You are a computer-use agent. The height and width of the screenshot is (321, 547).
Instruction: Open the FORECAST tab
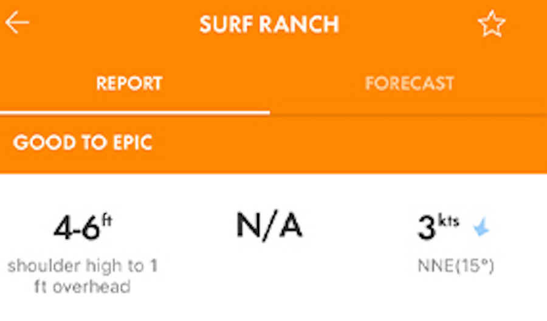[x=409, y=83]
